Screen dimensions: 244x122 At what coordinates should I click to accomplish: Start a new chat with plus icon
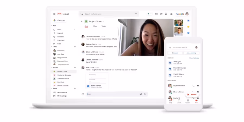tap(75, 47)
